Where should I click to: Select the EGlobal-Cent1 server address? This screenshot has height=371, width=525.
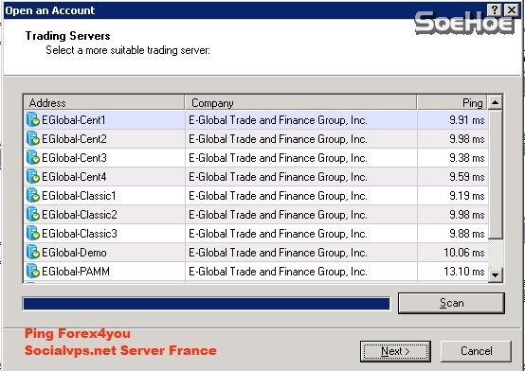pyautogui.click(x=73, y=120)
